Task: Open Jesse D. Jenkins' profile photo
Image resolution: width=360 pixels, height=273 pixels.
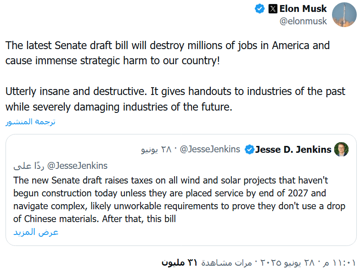Action: click(341, 150)
